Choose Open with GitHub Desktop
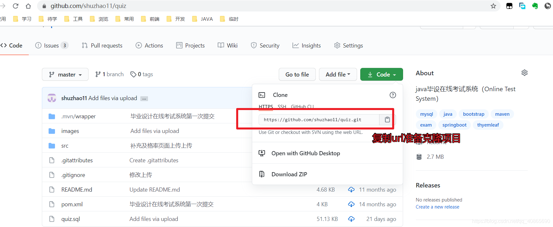The height and width of the screenshot is (227, 553). [306, 153]
